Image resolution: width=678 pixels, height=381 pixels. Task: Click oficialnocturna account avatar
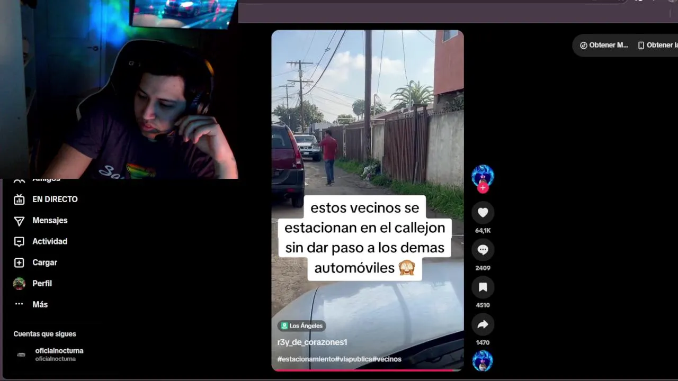pyautogui.click(x=21, y=355)
